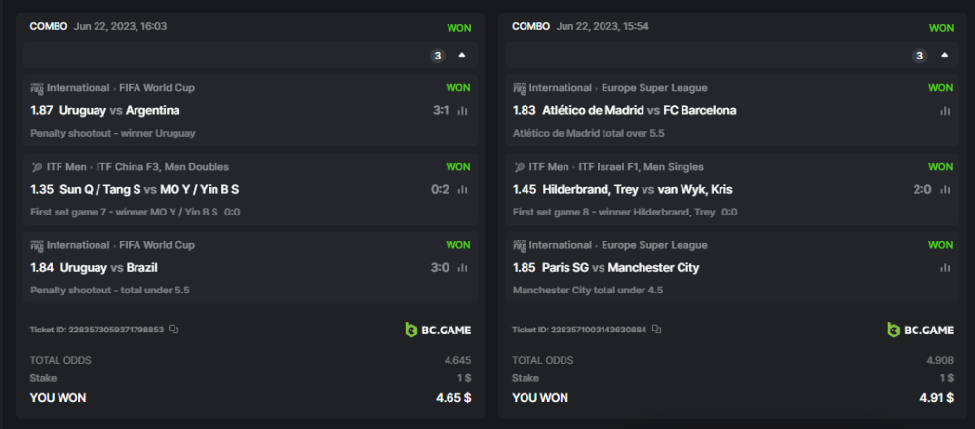The height and width of the screenshot is (429, 975).
Task: Collapse the left combo bet selections
Action: point(462,55)
